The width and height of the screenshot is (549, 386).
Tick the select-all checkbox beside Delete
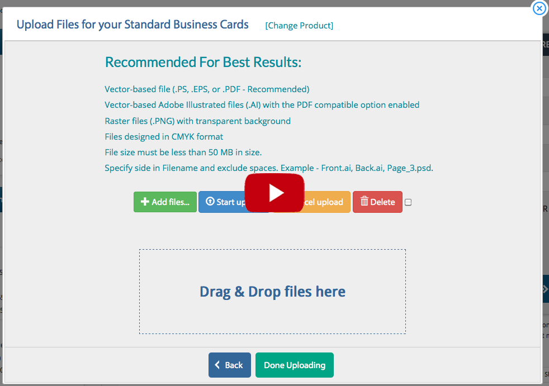(408, 202)
